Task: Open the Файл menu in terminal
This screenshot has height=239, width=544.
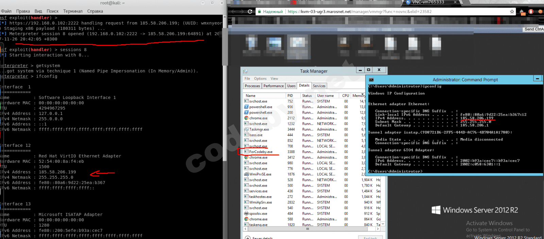Action: 6,11
